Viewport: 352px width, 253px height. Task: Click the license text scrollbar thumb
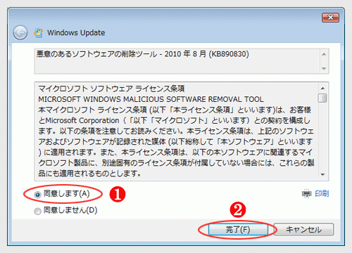322,98
